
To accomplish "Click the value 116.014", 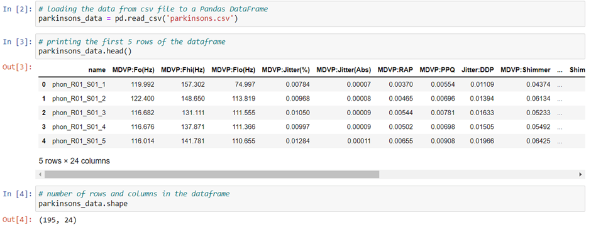I will pyautogui.click(x=143, y=141).
